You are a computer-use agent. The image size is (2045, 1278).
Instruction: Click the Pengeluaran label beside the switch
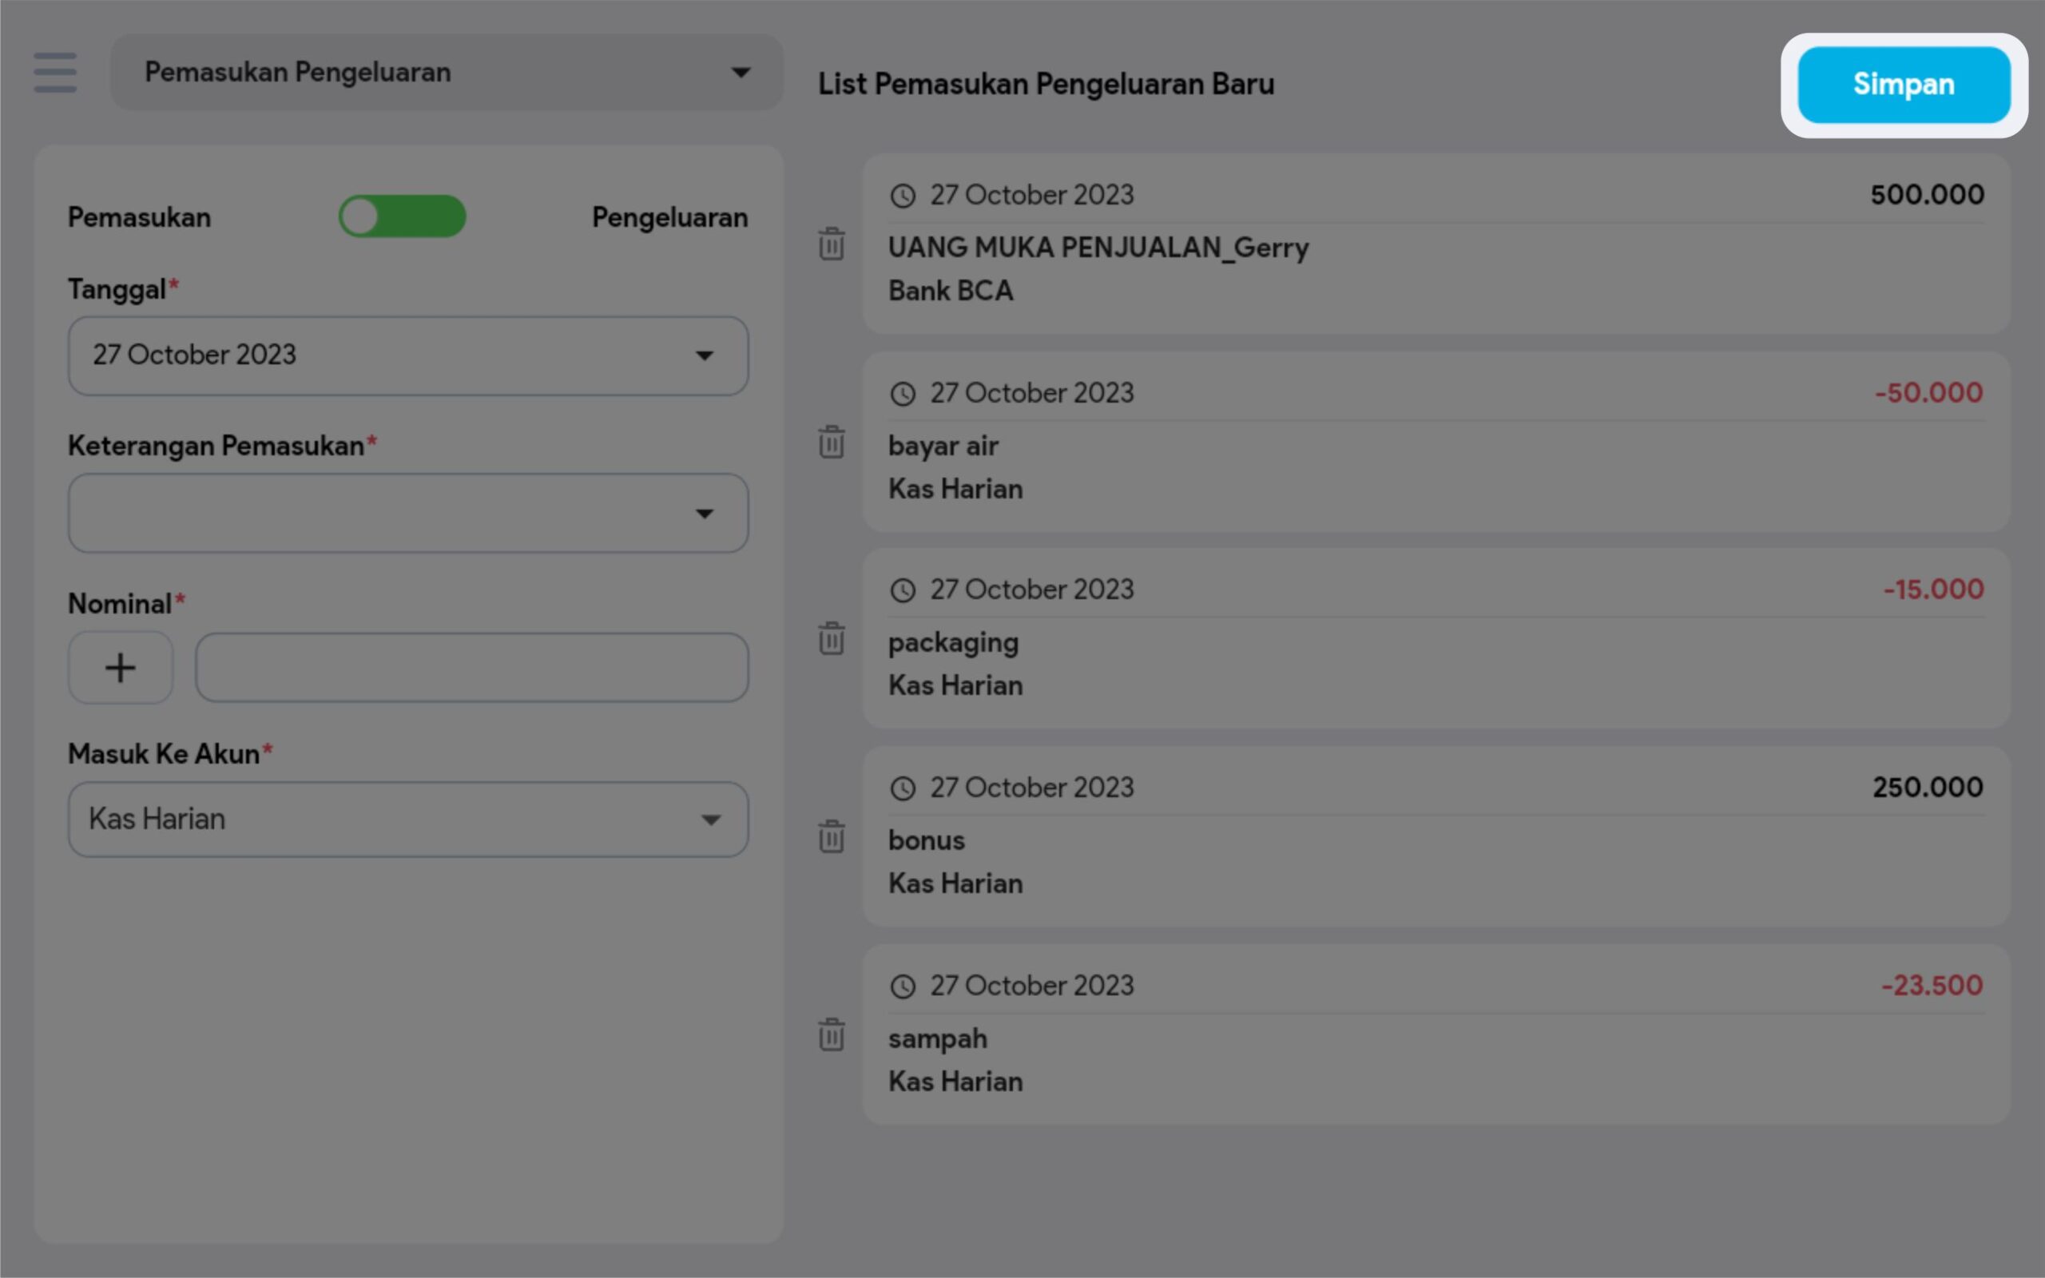669,217
